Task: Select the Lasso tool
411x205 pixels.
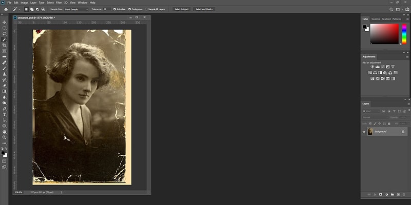Action: tap(4, 34)
